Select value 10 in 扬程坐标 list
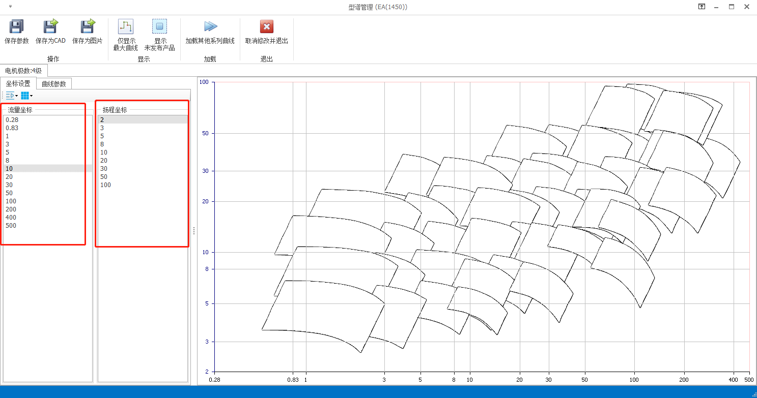757x398 pixels. pyautogui.click(x=143, y=152)
